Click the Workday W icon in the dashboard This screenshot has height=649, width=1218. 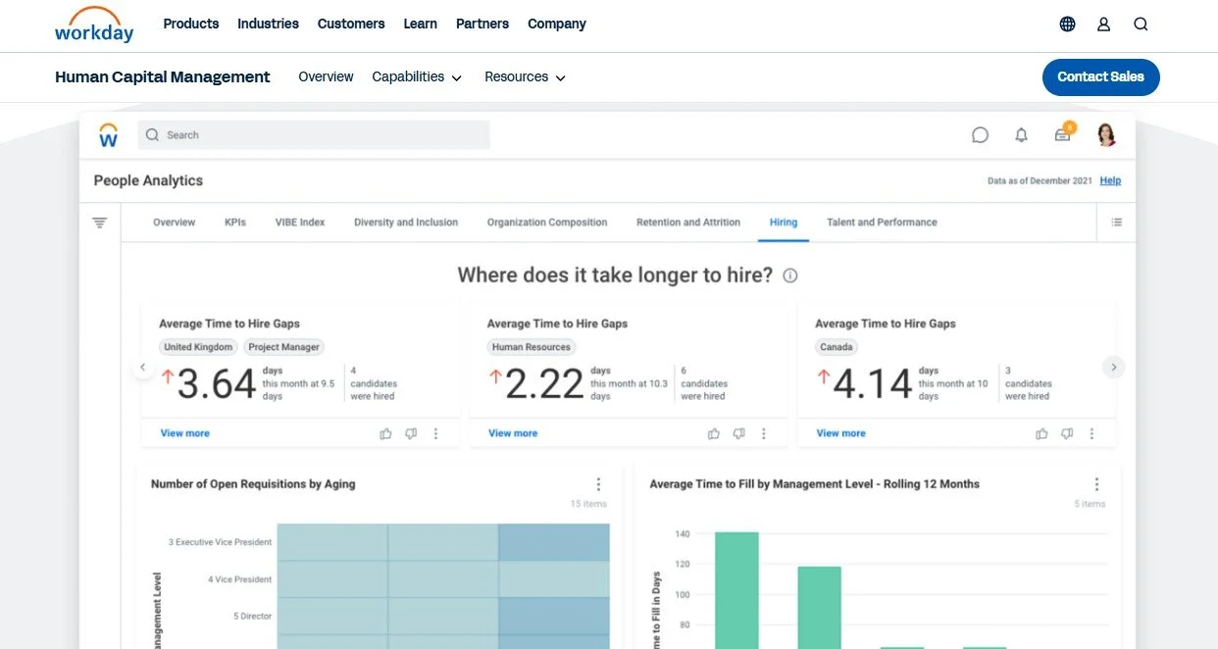click(x=109, y=135)
